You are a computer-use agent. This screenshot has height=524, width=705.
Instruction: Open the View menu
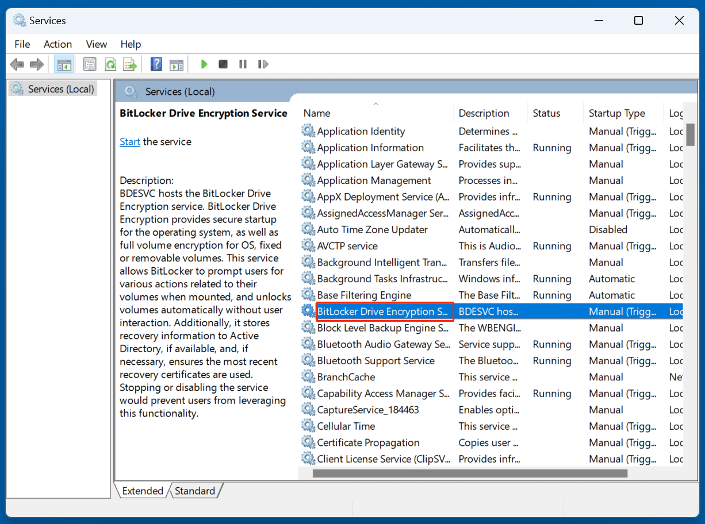tap(96, 44)
